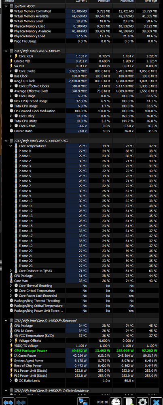This screenshot has width=163, height=405.
Task: Open the network remote monitoring icon
Action: click(x=83, y=402)
